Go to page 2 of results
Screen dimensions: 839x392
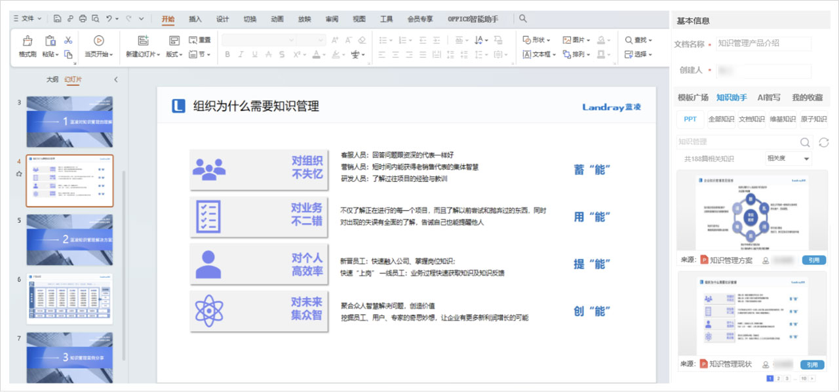click(778, 378)
